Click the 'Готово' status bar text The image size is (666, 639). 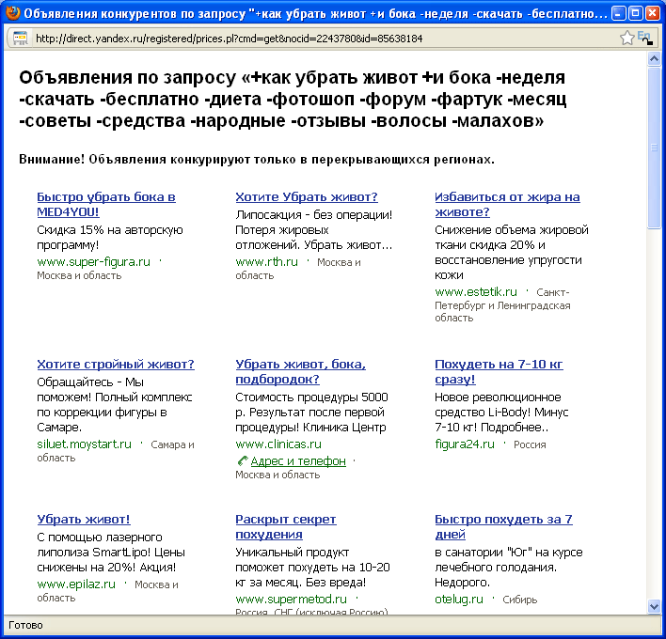(x=25, y=625)
